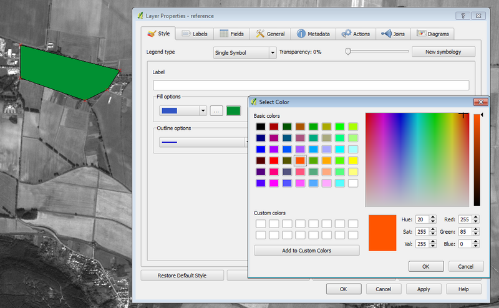This screenshot has width=499, height=308.
Task: Click the Red value field
Action: coord(465,219)
